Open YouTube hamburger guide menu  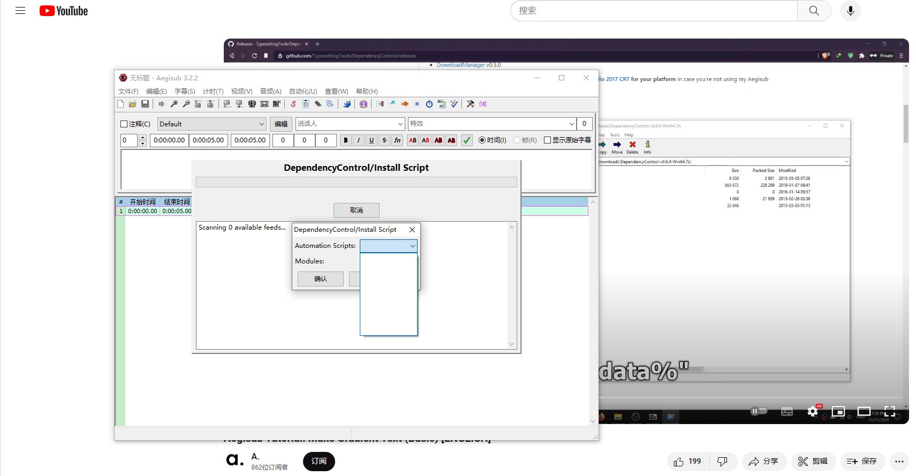click(20, 11)
